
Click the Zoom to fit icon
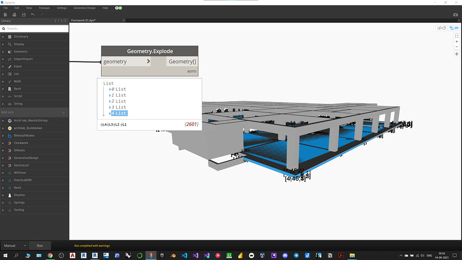[x=457, y=36]
